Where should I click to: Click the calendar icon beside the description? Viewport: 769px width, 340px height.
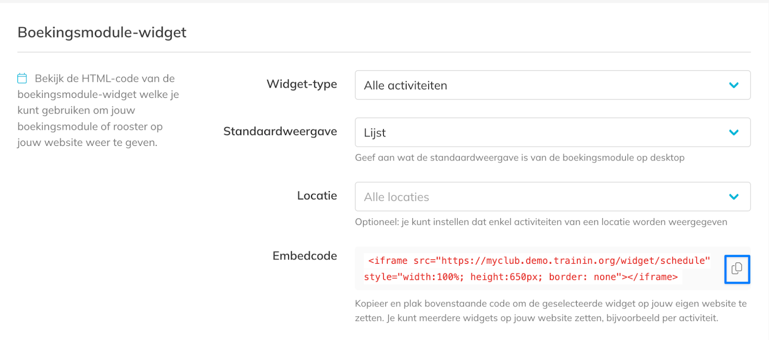pos(22,78)
